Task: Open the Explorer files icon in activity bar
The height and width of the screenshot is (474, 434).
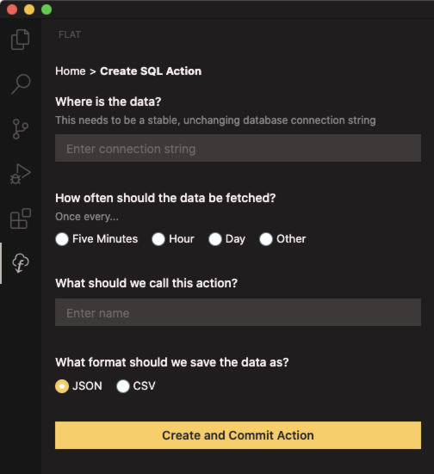Action: click(21, 40)
